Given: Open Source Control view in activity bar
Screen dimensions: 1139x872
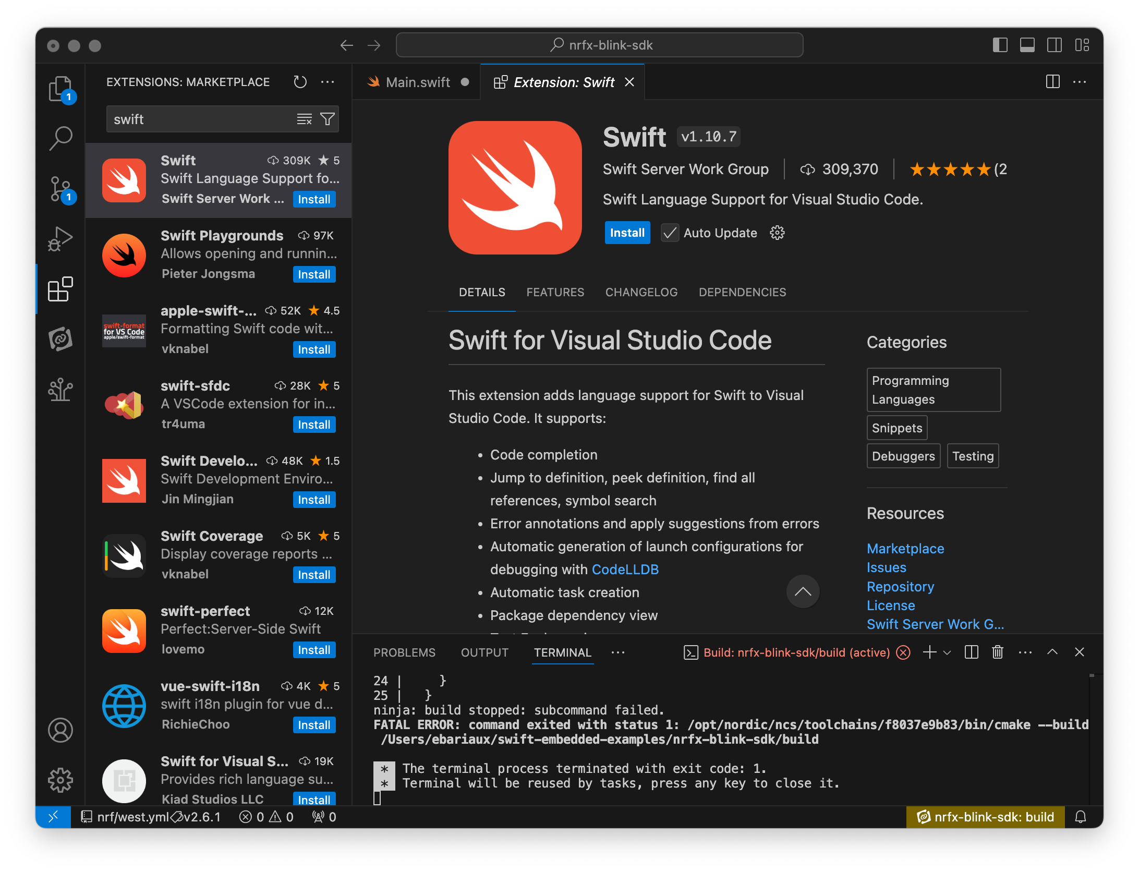Looking at the screenshot, I should coord(60,189).
